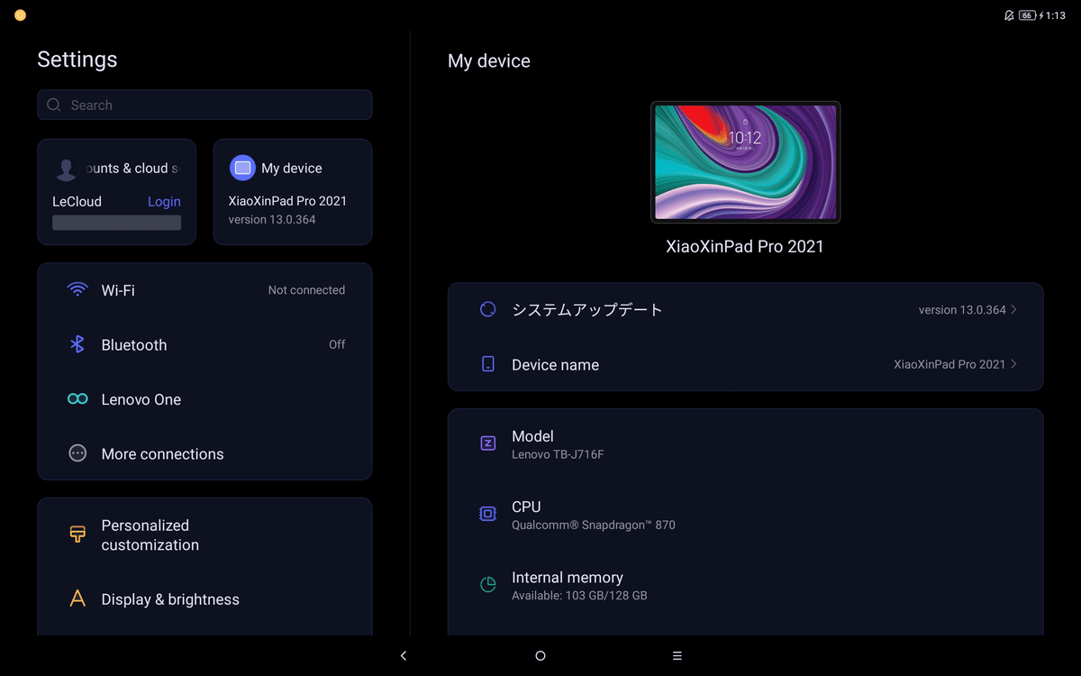Click the Model icon
The image size is (1081, 676).
tap(487, 443)
